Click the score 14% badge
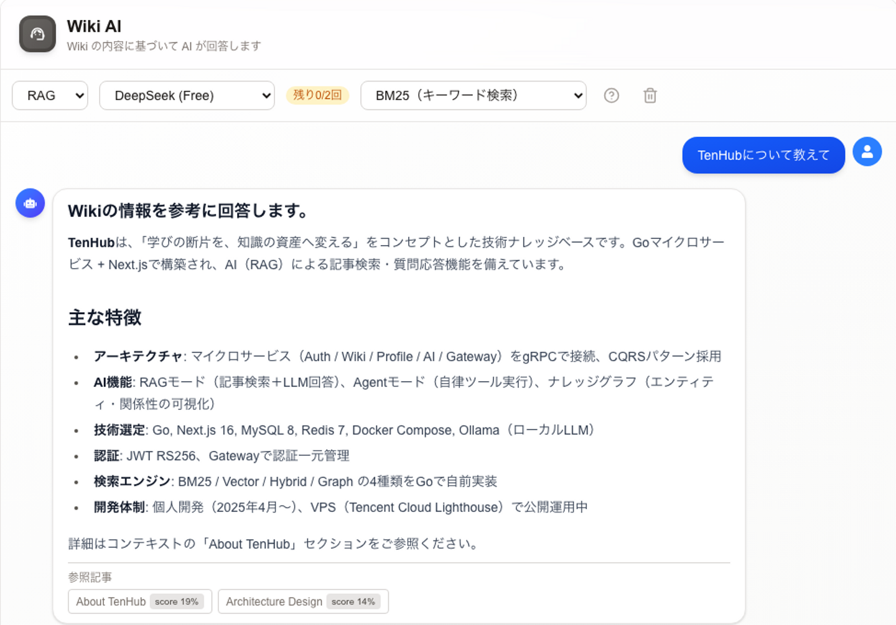 coord(353,601)
